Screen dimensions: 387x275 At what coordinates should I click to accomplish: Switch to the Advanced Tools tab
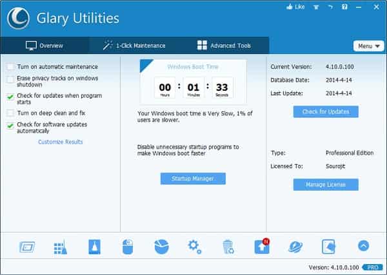pyautogui.click(x=224, y=46)
